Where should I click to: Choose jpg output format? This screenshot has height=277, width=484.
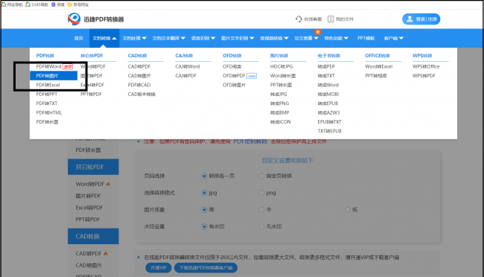pos(204,193)
